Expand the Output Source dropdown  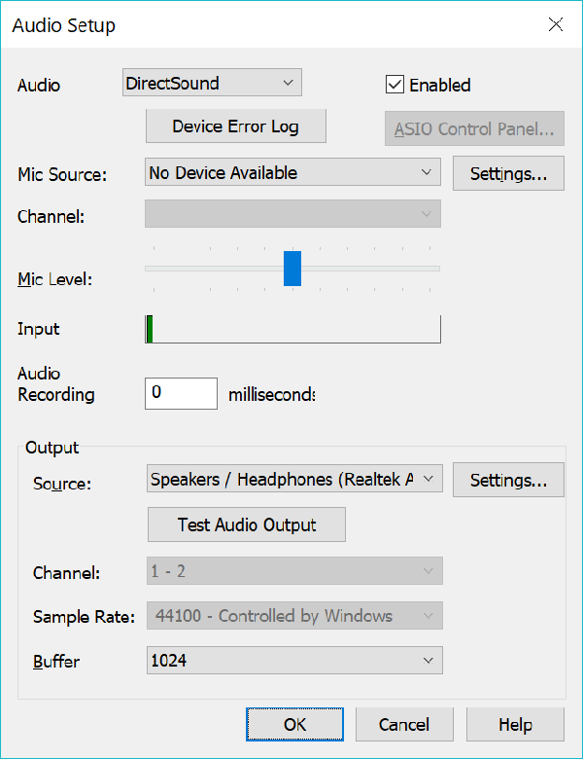pos(295,479)
